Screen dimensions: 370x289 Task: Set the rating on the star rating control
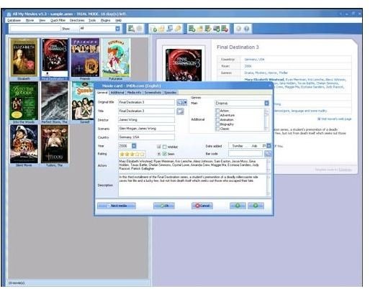[x=132, y=154]
